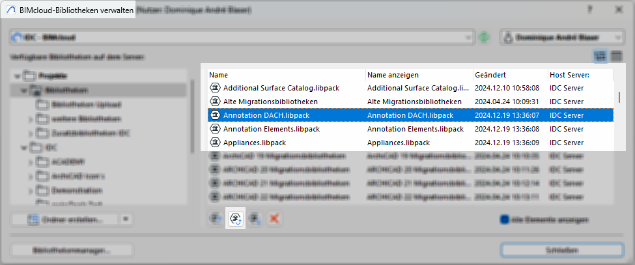Click the question mark help button

591,10
